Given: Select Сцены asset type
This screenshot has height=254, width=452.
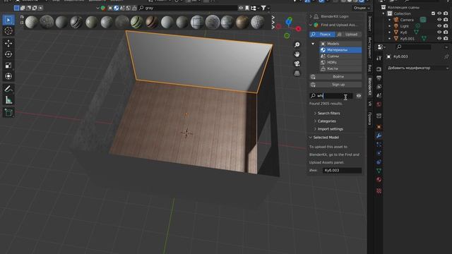Looking at the screenshot, I should point(340,56).
